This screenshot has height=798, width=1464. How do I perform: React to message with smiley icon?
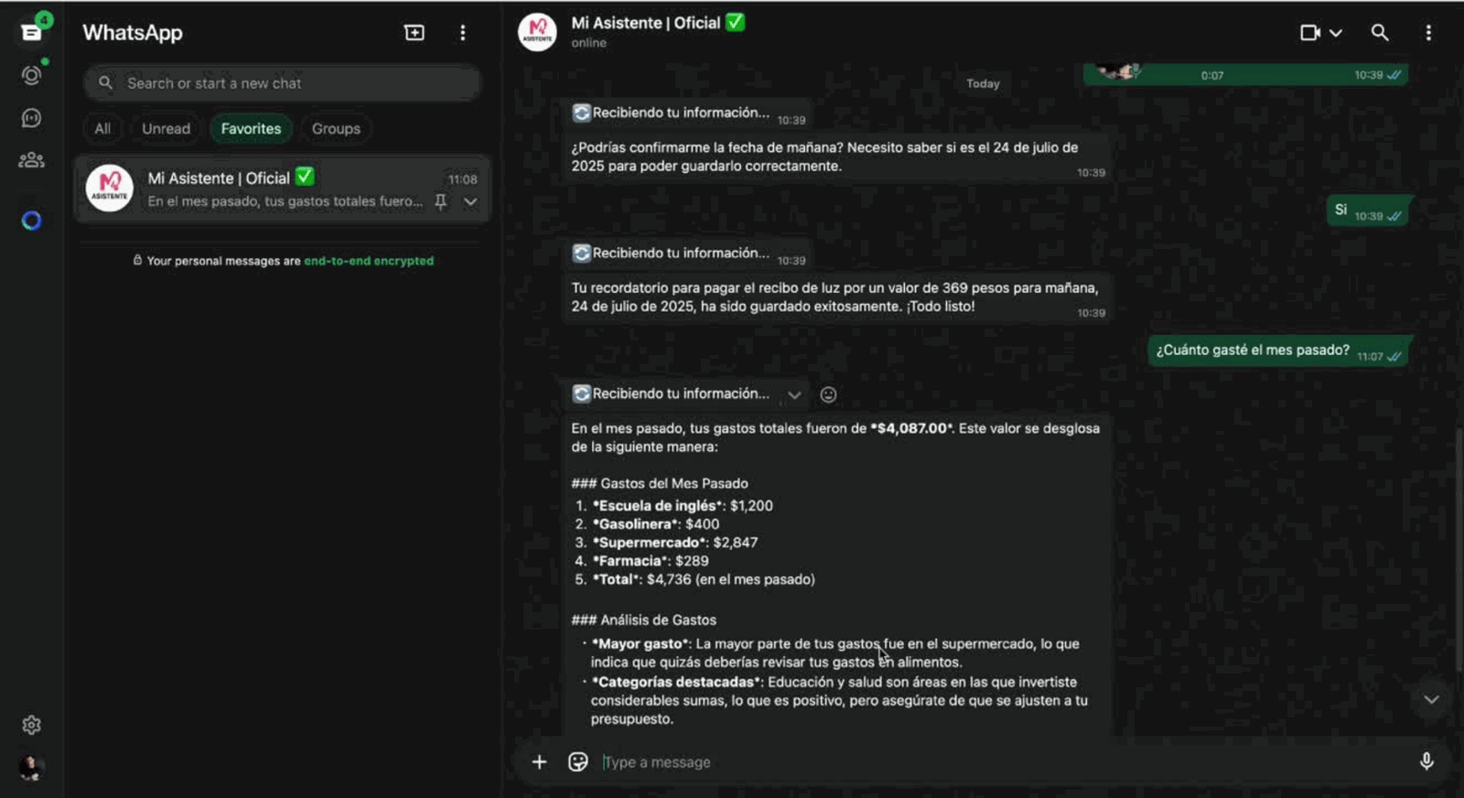pos(828,394)
